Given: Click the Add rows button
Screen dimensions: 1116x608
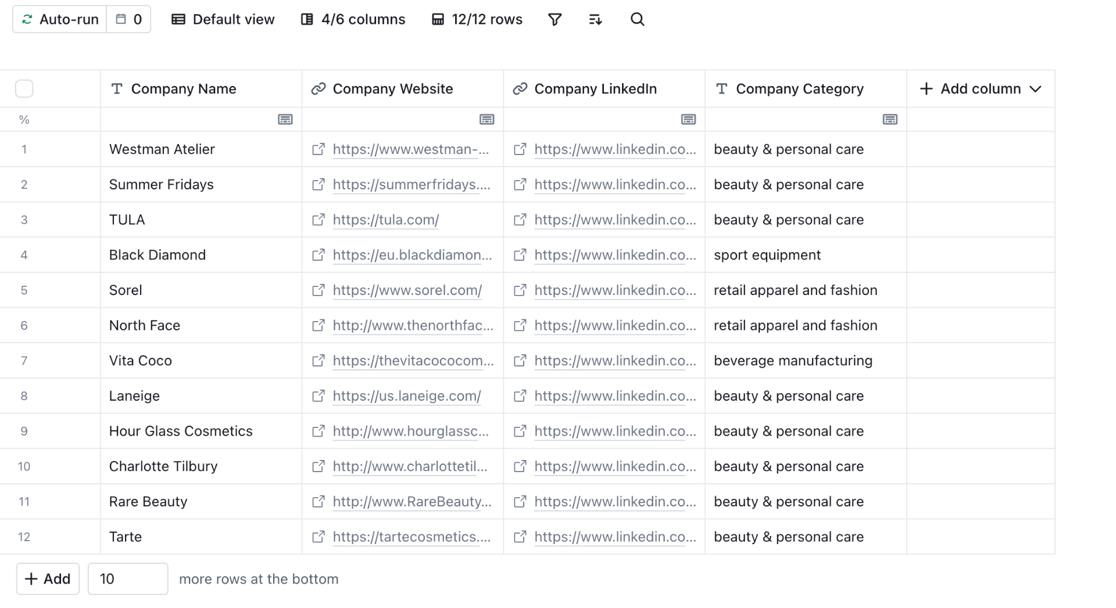Looking at the screenshot, I should 48,579.
